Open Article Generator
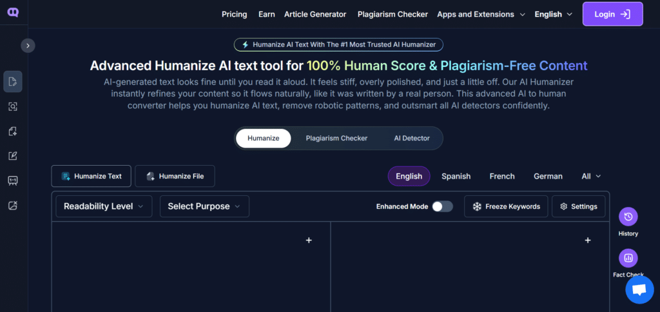The image size is (660, 312). point(315,14)
